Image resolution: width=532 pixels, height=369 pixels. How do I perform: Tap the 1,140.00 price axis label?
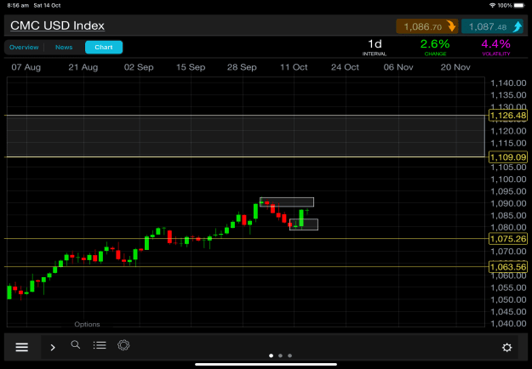click(508, 83)
